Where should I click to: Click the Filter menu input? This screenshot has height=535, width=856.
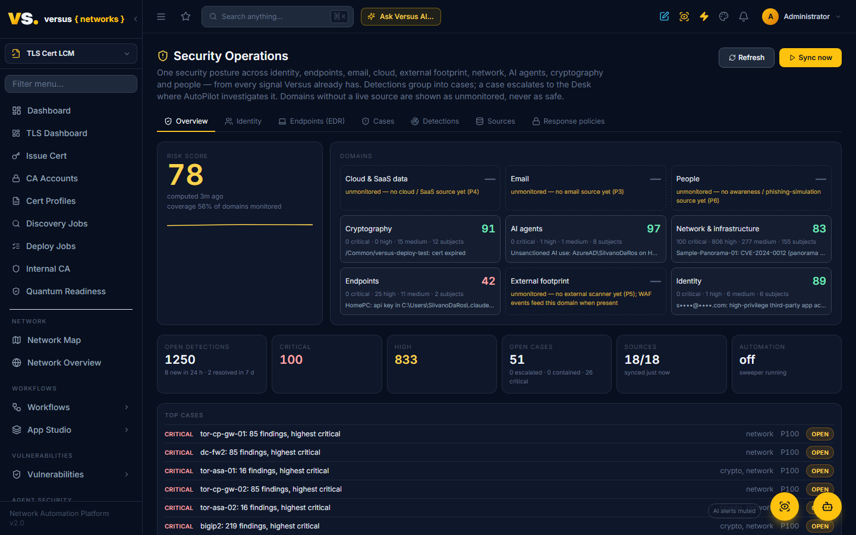[71, 84]
